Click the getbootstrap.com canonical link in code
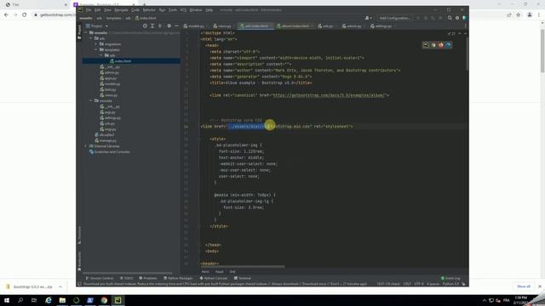 click(330, 95)
